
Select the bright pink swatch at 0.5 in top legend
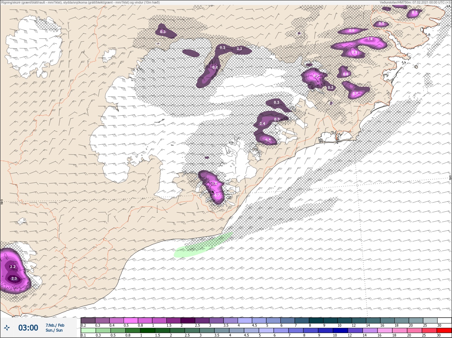click(x=131, y=320)
